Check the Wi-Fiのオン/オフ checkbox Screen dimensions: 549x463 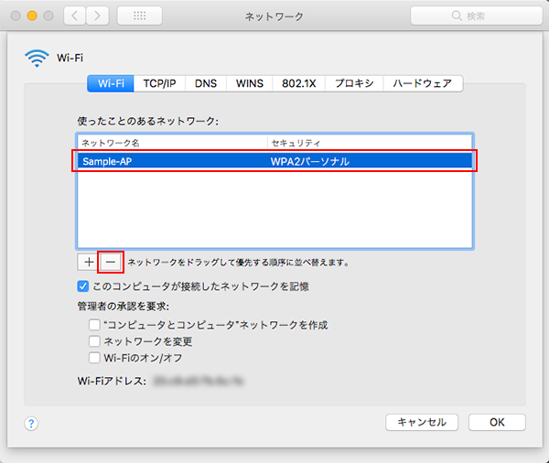(94, 358)
